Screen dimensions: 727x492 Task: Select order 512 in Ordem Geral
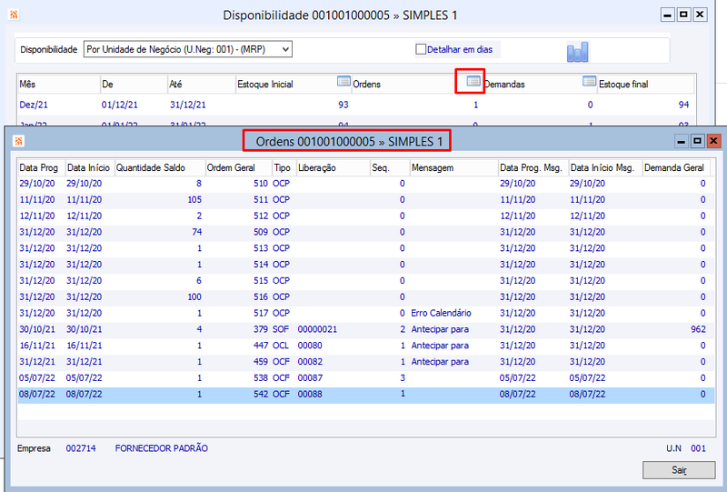[x=261, y=216]
